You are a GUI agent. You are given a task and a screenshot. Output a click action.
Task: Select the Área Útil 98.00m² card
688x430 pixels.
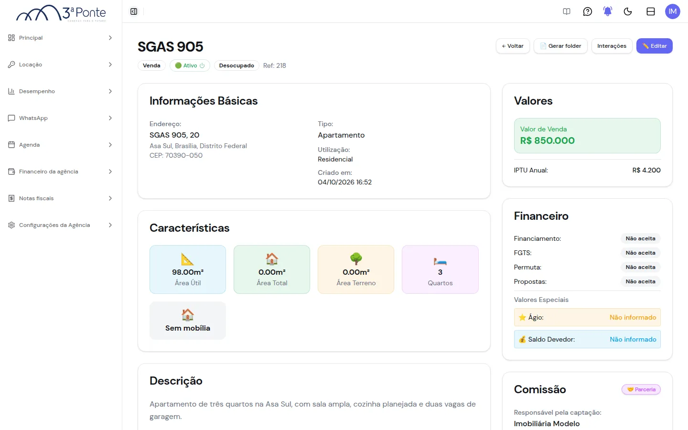pyautogui.click(x=188, y=269)
